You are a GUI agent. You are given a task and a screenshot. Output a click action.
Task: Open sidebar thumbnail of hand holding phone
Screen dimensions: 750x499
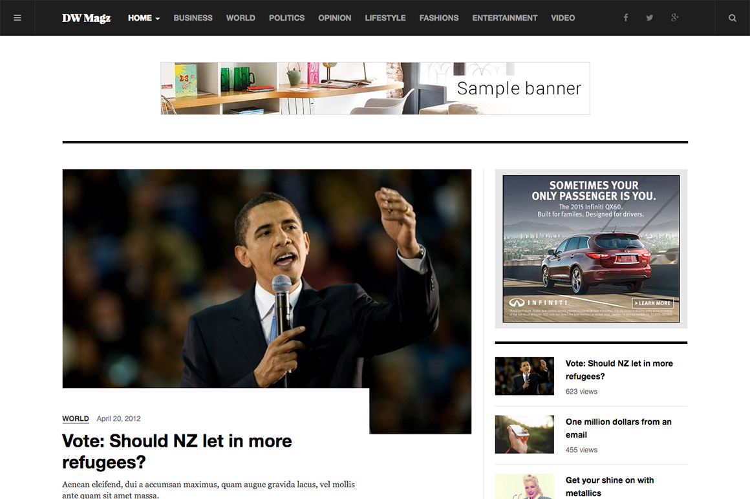525,434
